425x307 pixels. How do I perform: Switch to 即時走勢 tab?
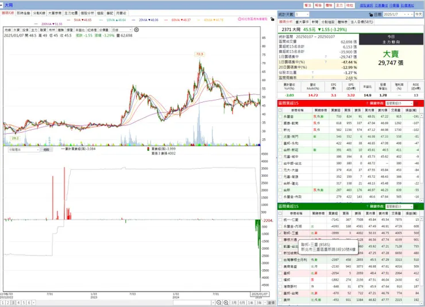(x=24, y=13)
